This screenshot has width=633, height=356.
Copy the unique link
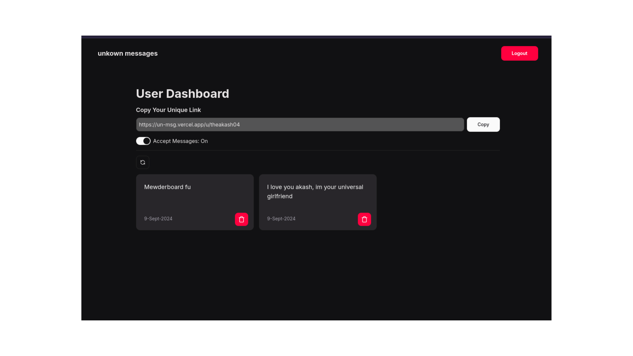[483, 125]
